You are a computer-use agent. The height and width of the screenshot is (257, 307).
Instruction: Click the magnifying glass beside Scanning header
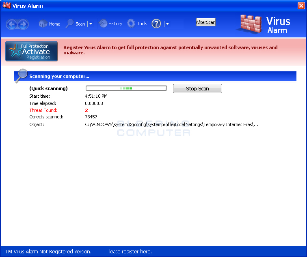click(22, 76)
